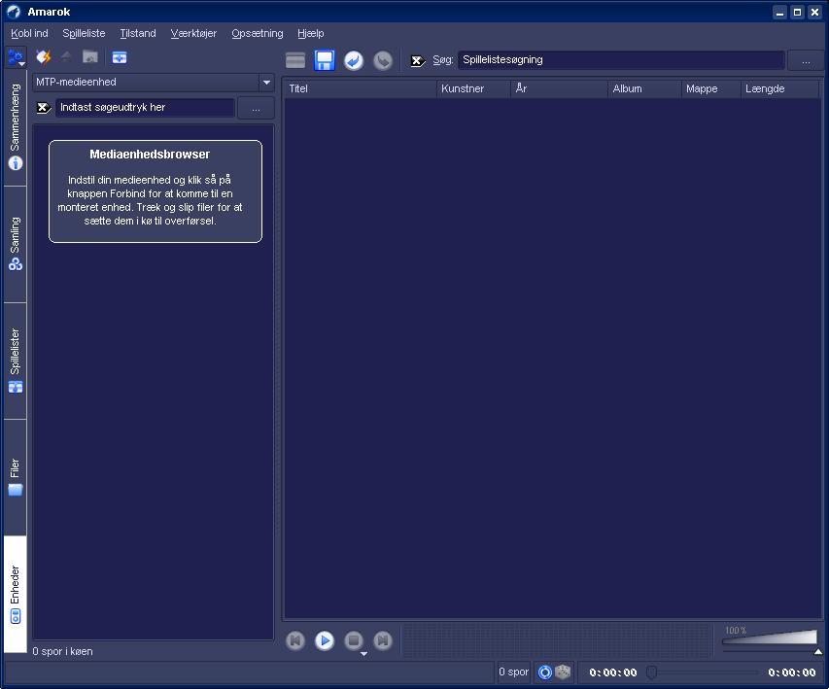Save the playlist using the floppy disk icon
Screen dimensions: 829x689
325,60
